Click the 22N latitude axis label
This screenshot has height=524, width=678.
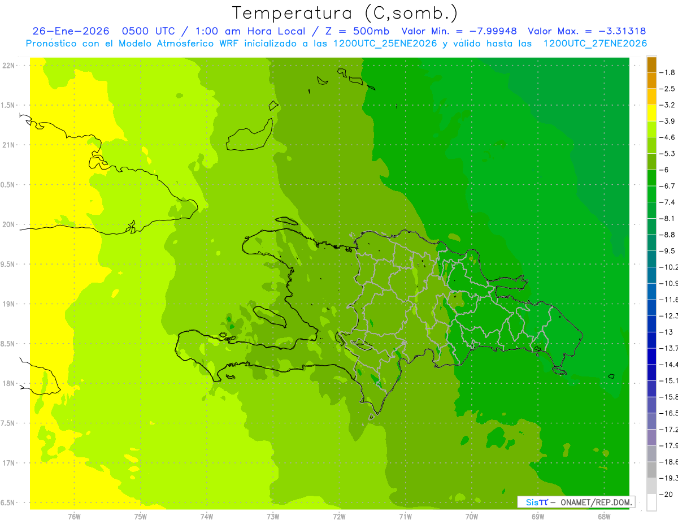coord(9,66)
